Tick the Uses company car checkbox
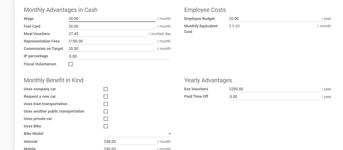 point(106,89)
